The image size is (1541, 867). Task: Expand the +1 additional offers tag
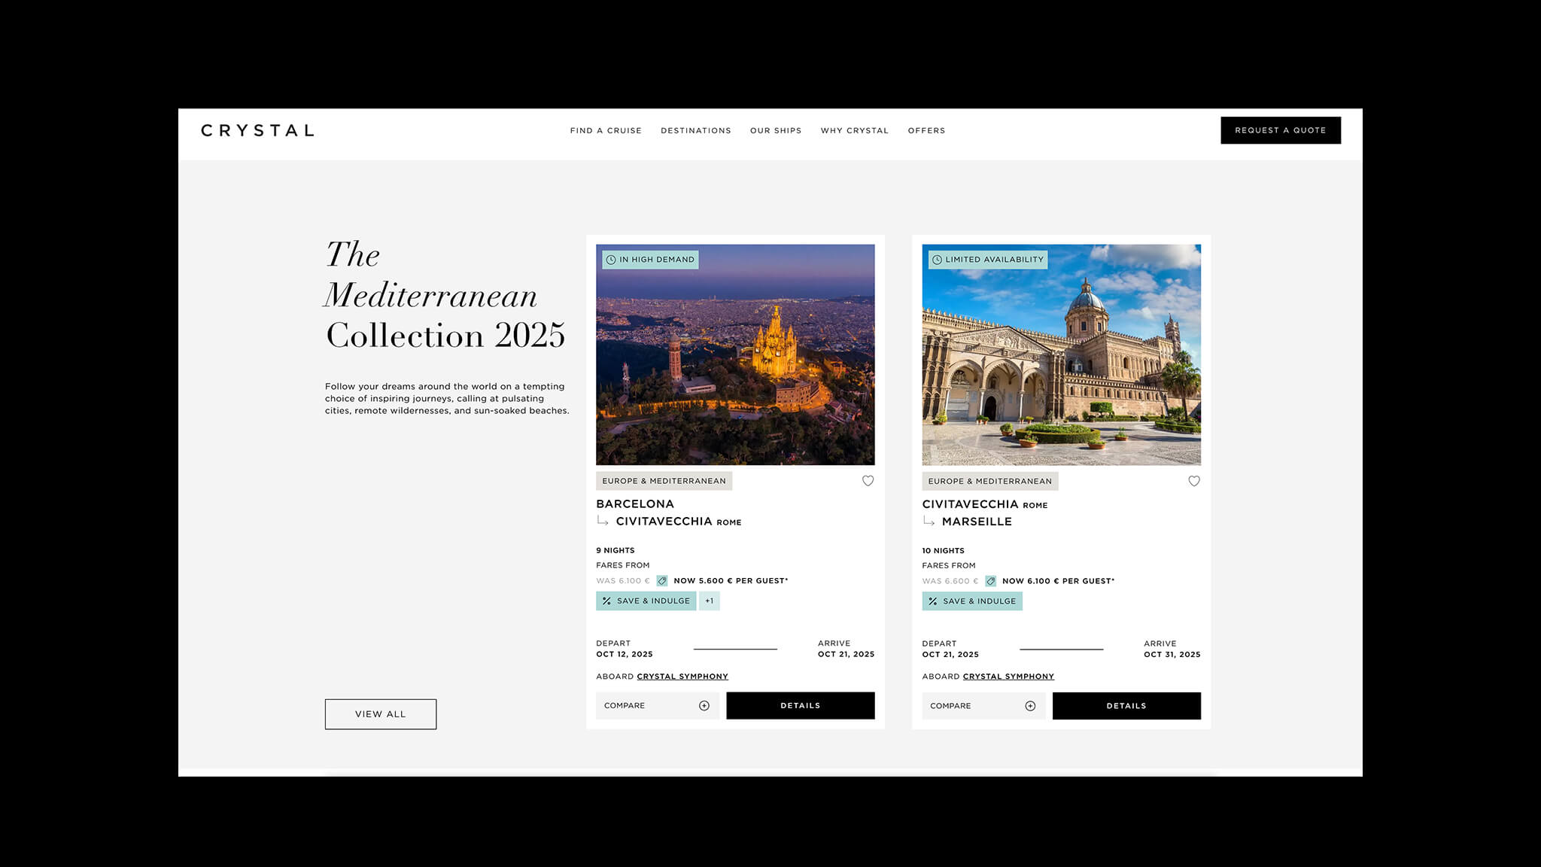coord(710,601)
